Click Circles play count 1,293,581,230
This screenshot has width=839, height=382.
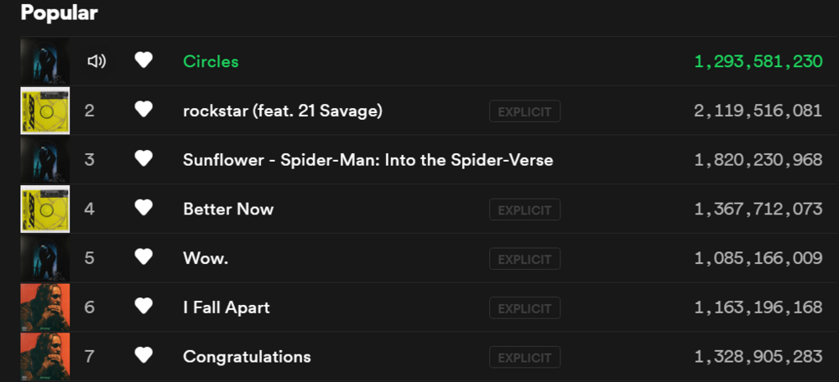758,61
